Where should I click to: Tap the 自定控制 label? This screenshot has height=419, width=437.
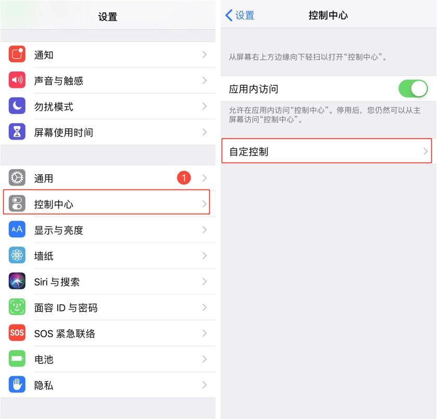tap(249, 152)
